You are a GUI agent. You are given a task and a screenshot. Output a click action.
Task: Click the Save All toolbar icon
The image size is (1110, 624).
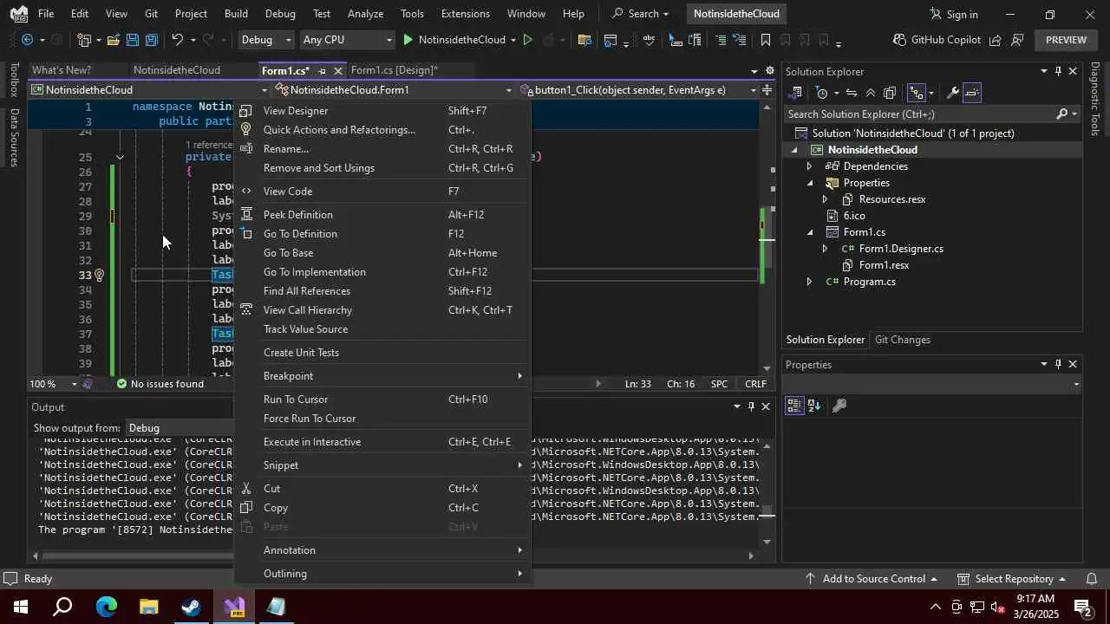(152, 40)
